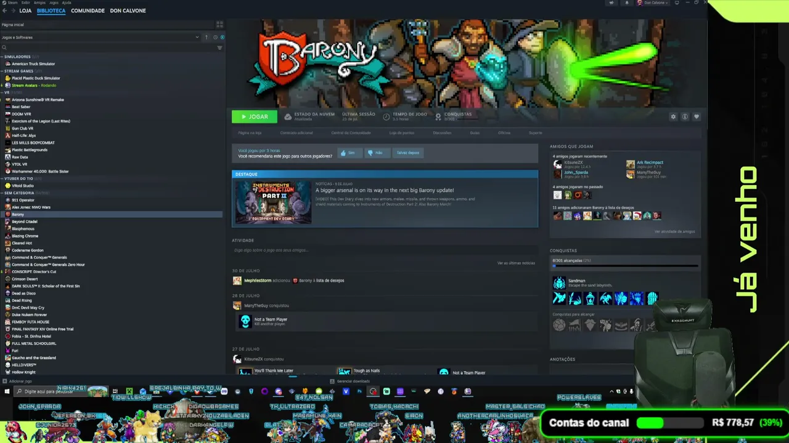Screen dimensions: 789x443
Task: Select VRoid Studio in the library
Action: click(x=23, y=186)
